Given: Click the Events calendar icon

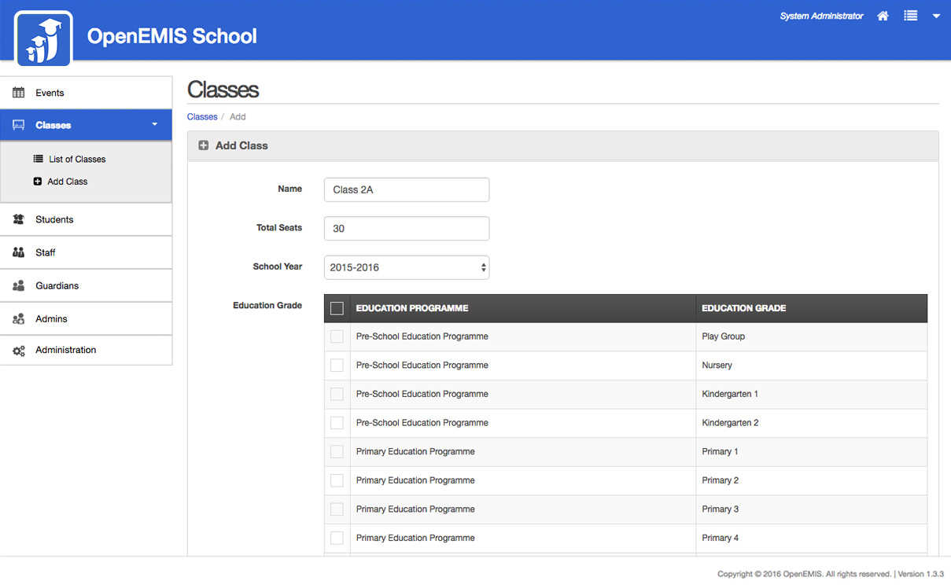Looking at the screenshot, I should pyautogui.click(x=19, y=93).
